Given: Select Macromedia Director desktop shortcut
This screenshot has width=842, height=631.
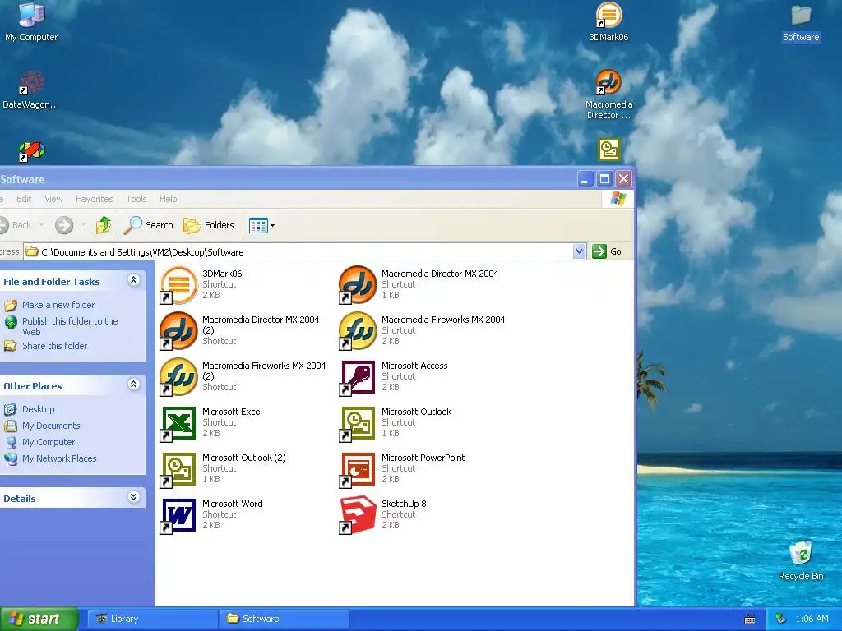Looking at the screenshot, I should (x=608, y=94).
